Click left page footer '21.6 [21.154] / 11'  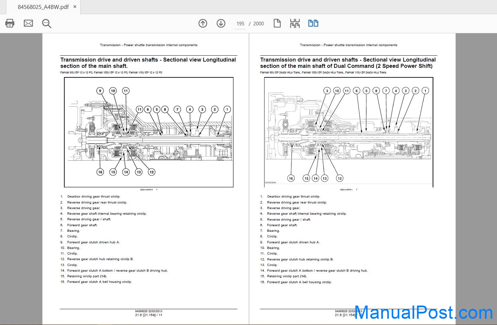(x=149, y=315)
